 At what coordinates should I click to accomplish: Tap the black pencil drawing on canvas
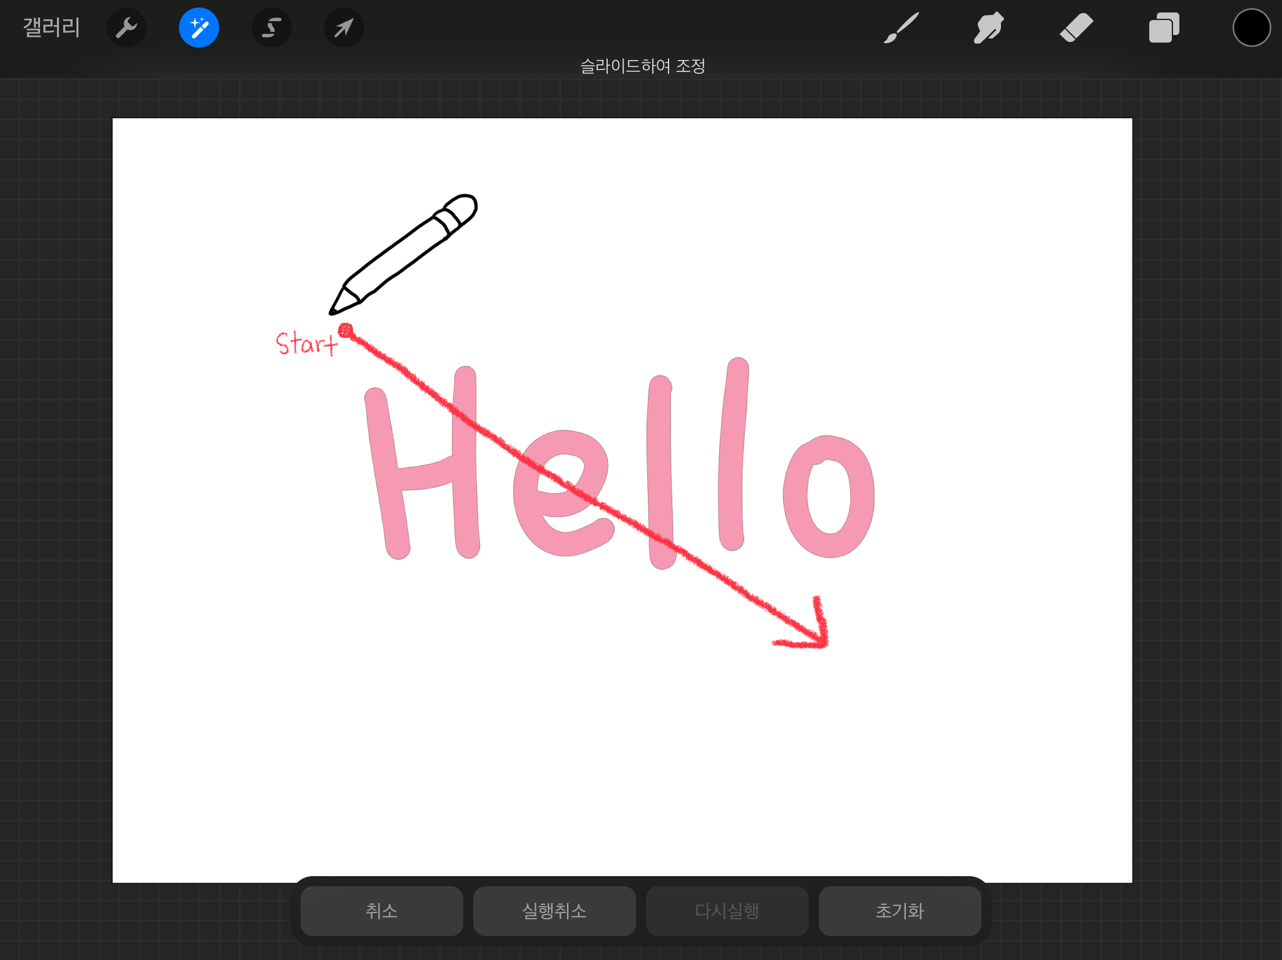coord(401,257)
